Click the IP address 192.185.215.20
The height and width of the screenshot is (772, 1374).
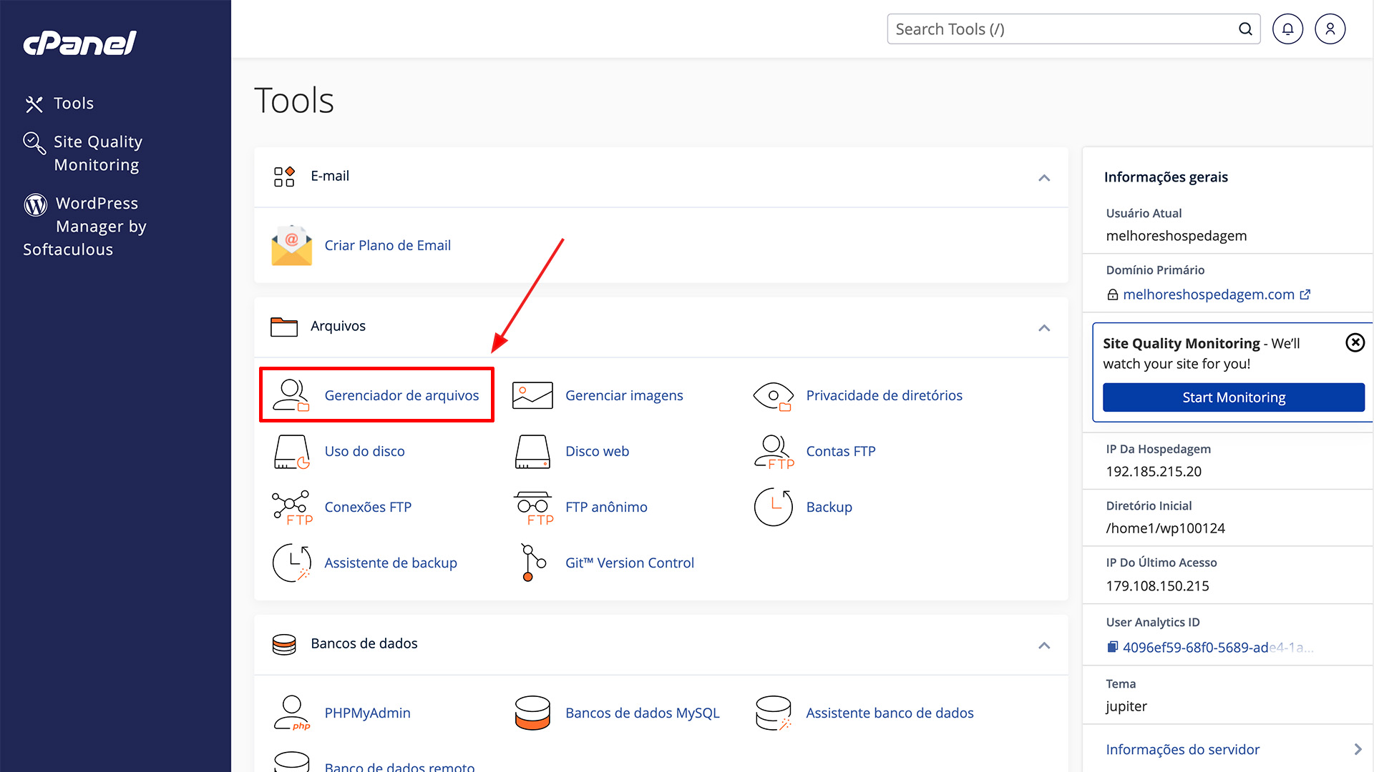pyautogui.click(x=1154, y=472)
